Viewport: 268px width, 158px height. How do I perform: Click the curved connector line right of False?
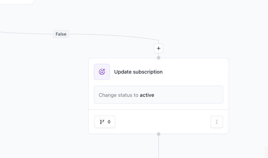[120, 35]
